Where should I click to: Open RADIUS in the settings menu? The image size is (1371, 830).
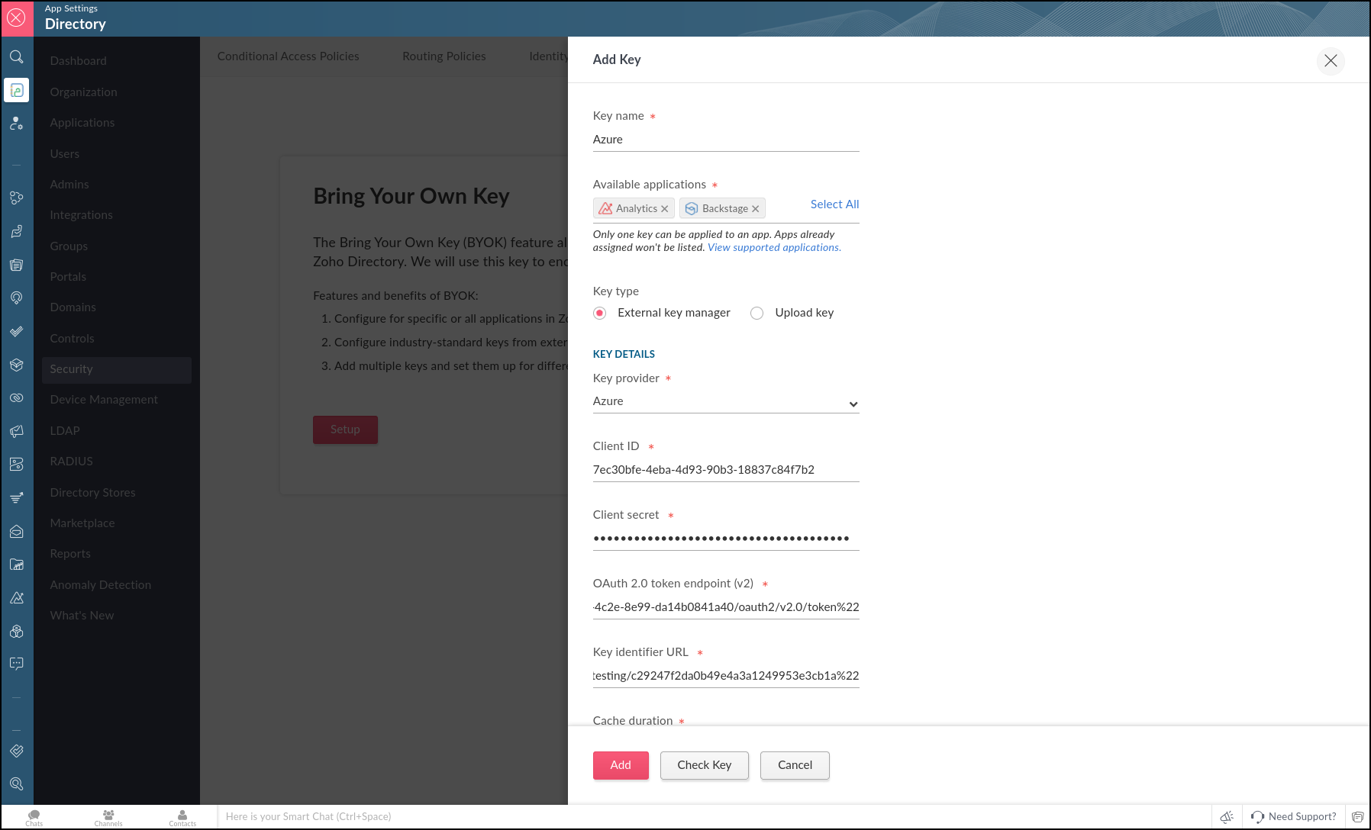click(71, 462)
